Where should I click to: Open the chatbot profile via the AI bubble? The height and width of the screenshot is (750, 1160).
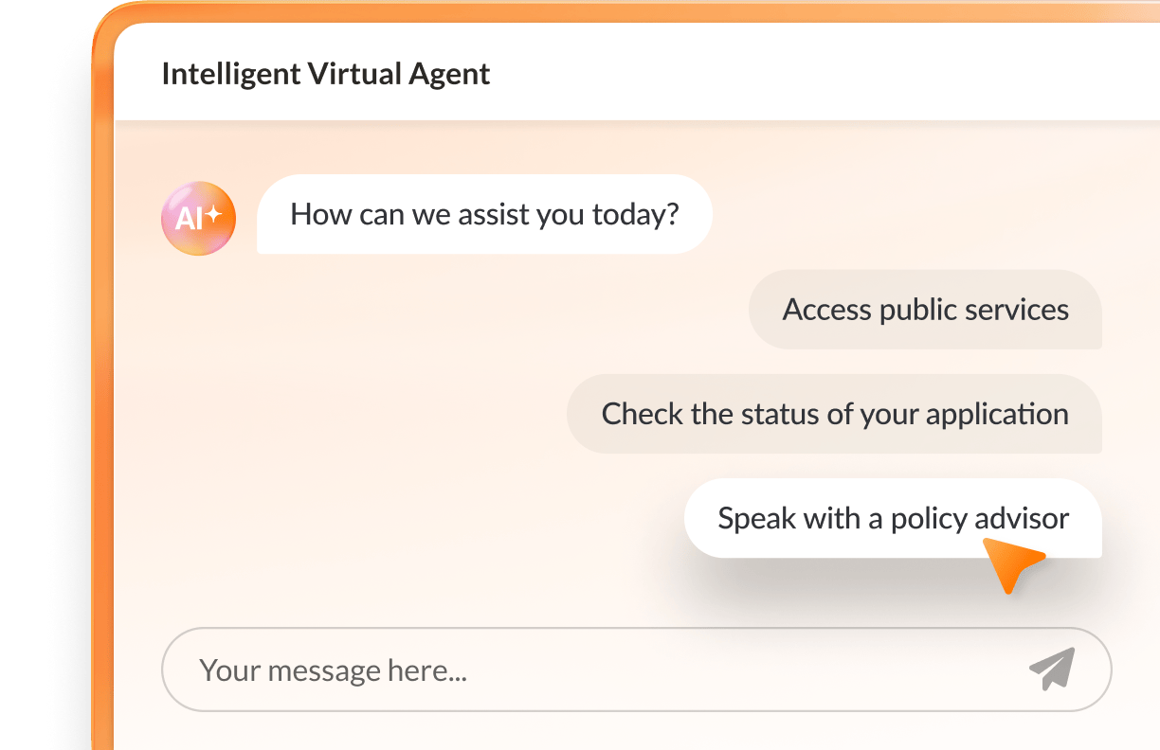coord(198,217)
